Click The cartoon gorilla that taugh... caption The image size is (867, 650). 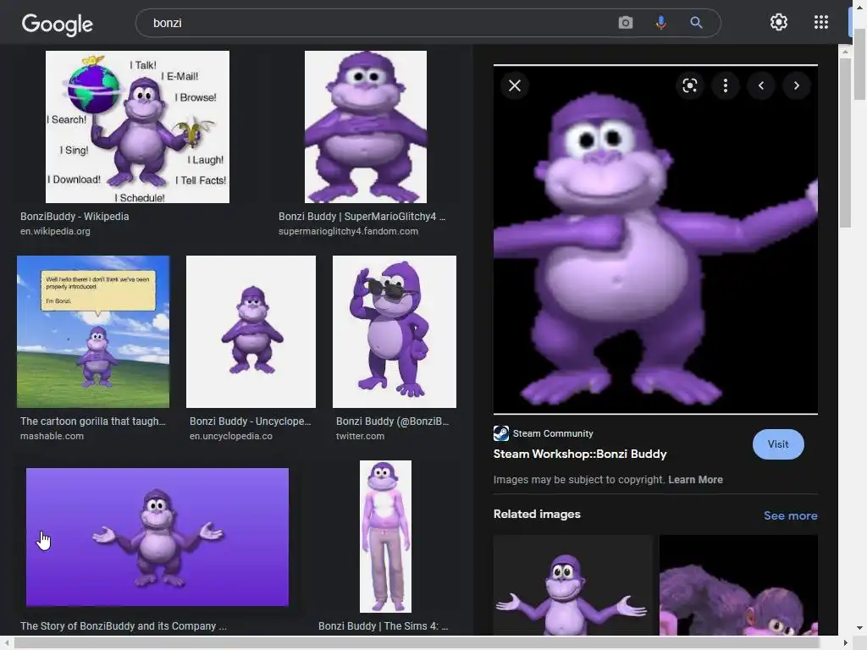coord(93,421)
